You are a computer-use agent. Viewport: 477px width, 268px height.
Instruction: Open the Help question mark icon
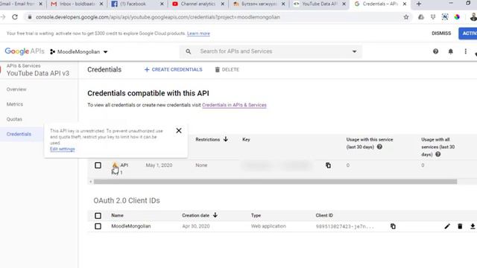coord(435,51)
